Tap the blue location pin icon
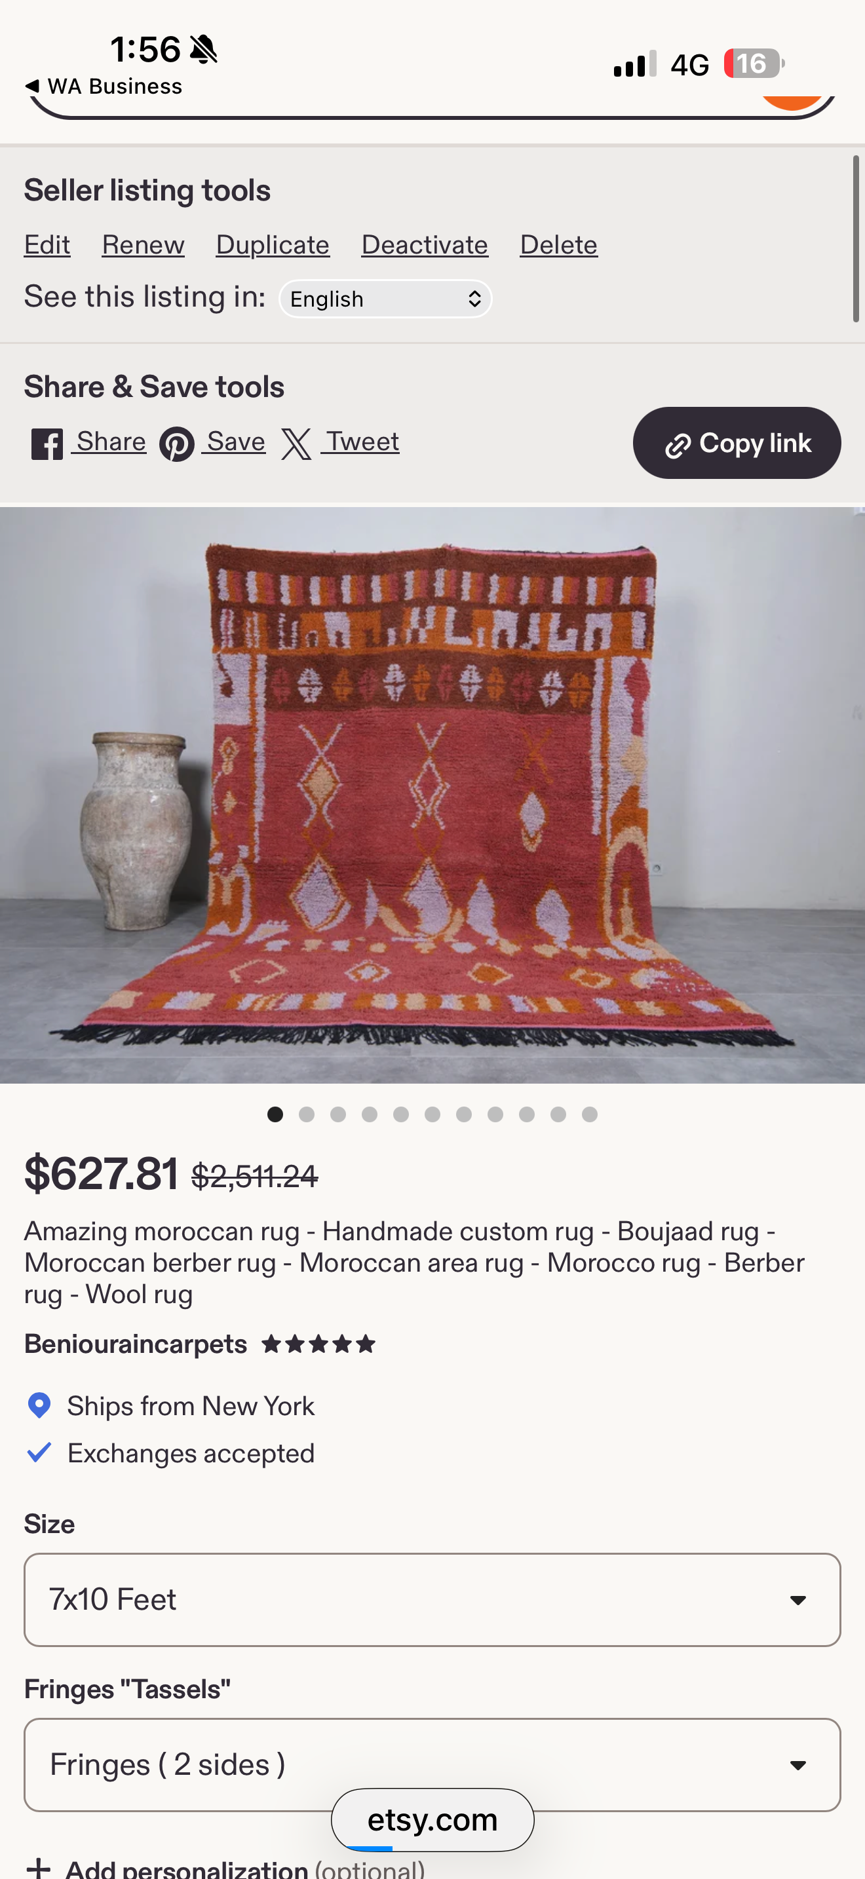The height and width of the screenshot is (1879, 865). point(39,1405)
